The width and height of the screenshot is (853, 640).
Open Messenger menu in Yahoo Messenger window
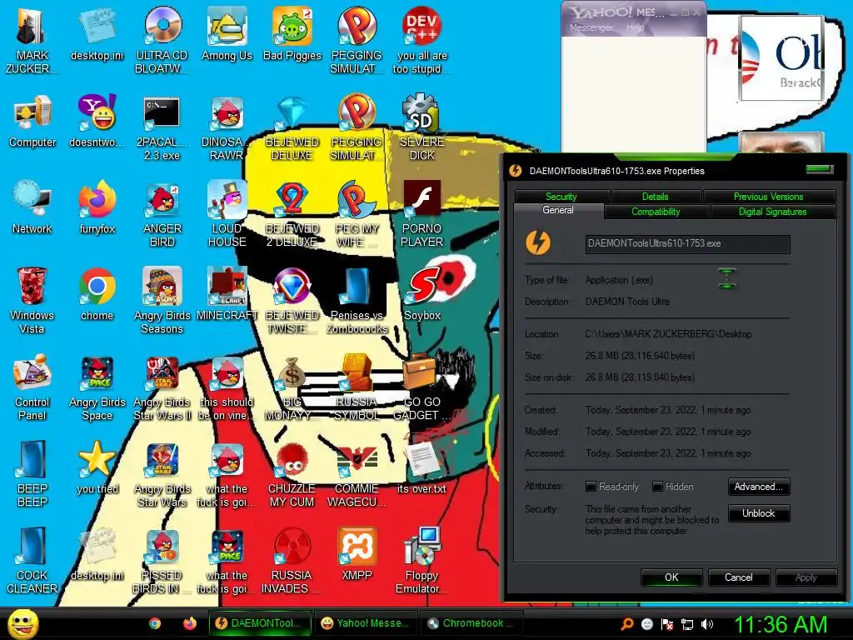pos(591,27)
